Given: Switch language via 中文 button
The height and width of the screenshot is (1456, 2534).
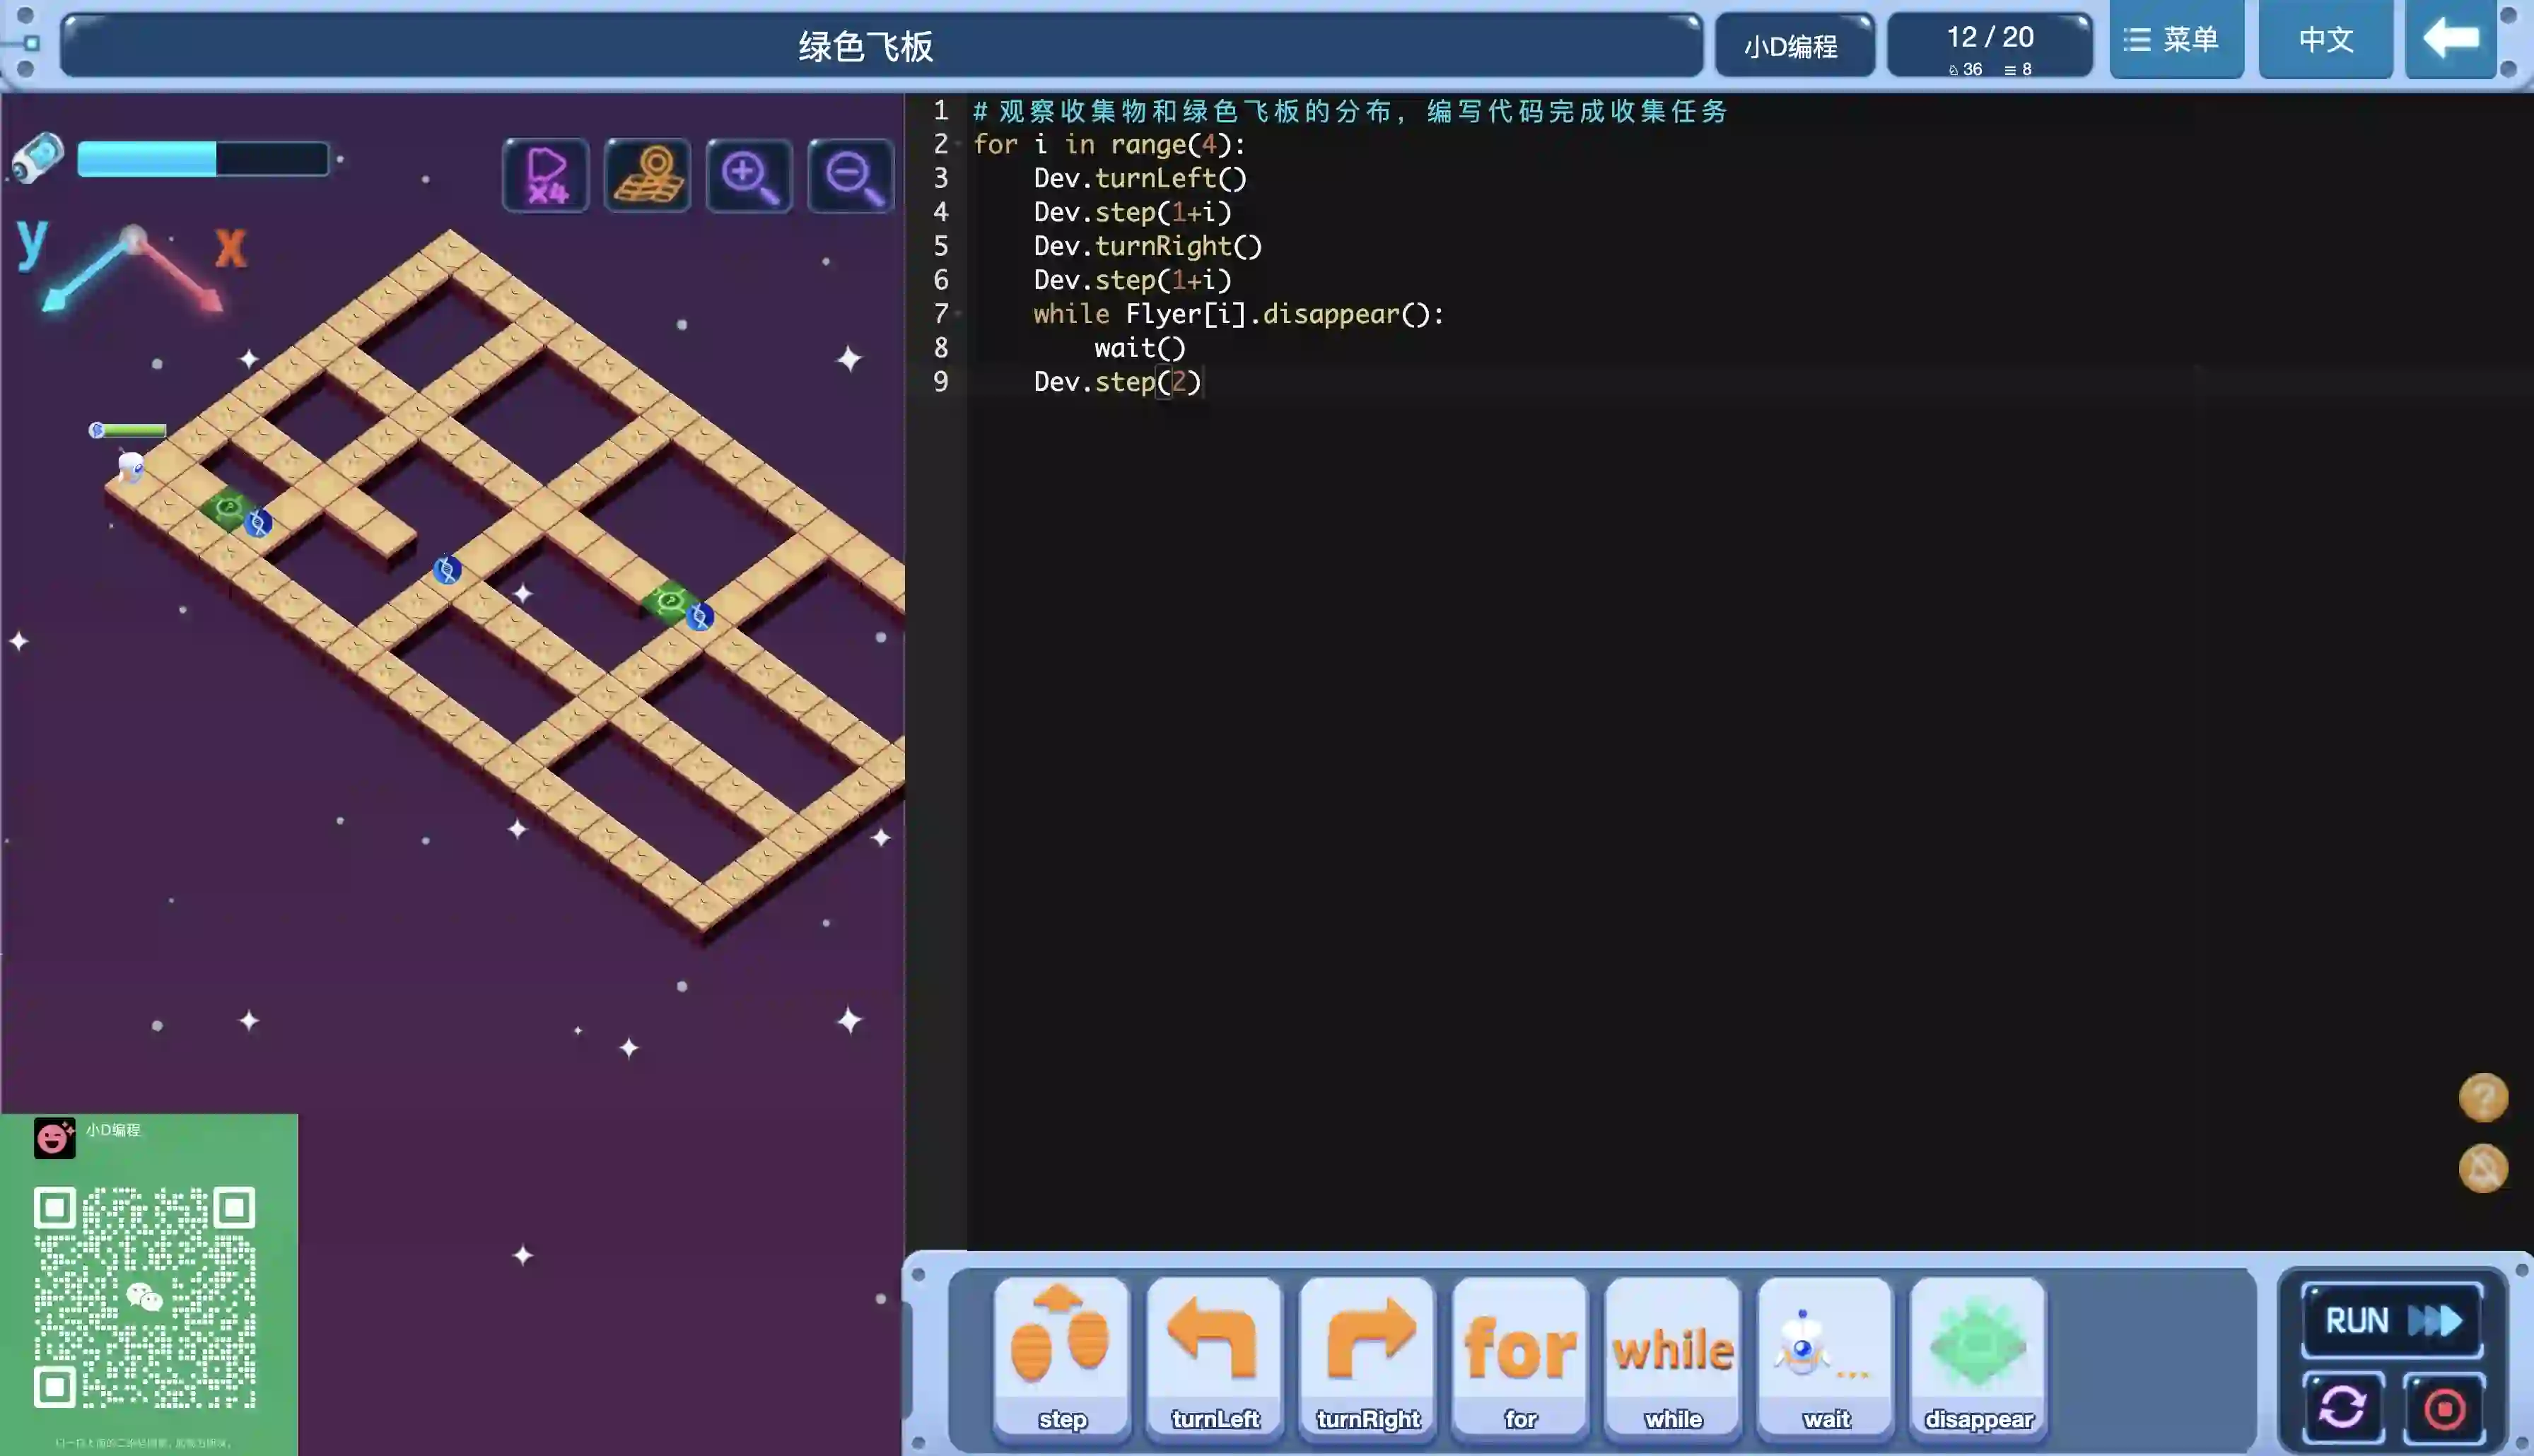Looking at the screenshot, I should pos(2325,40).
